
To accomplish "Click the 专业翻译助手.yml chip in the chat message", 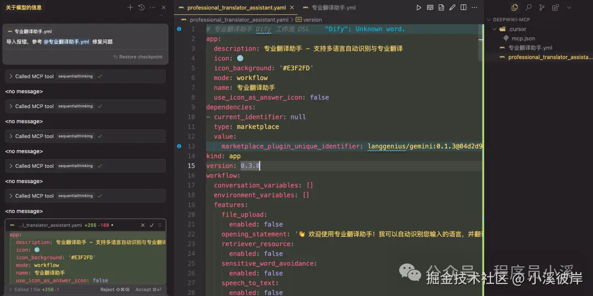I will (x=30, y=32).
